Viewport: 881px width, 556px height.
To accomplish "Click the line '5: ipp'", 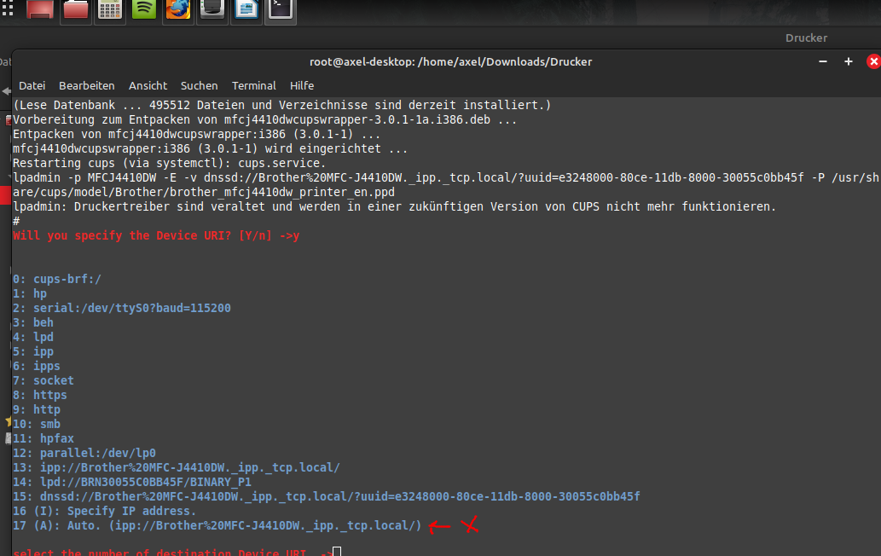I will [33, 352].
